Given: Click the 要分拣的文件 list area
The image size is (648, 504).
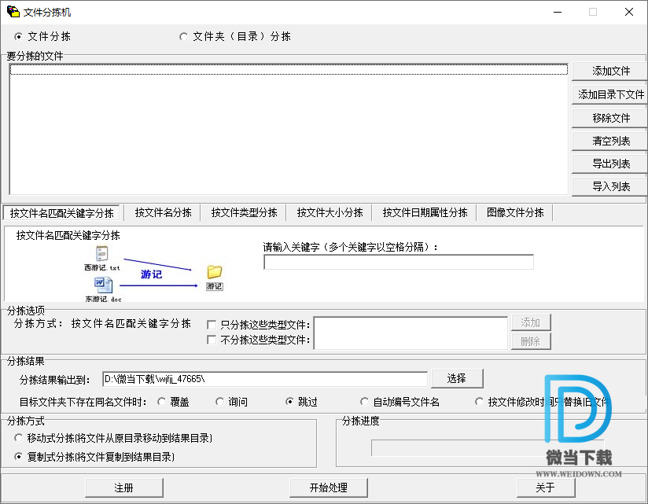Looking at the screenshot, I should tap(289, 128).
